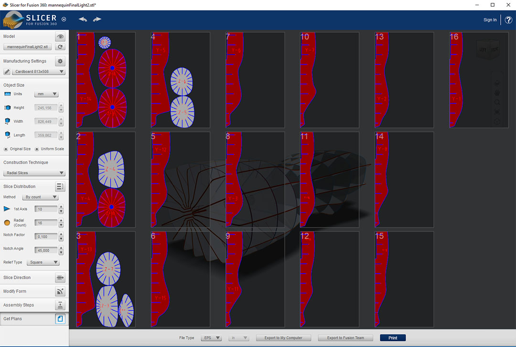Open the help question mark icon
The width and height of the screenshot is (516, 347).
pos(508,20)
